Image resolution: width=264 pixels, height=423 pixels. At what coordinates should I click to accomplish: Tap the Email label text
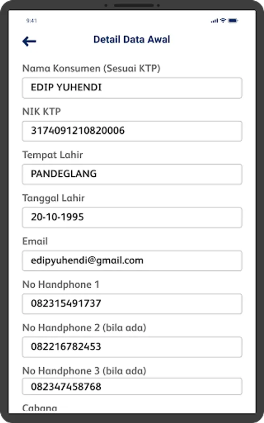point(35,241)
